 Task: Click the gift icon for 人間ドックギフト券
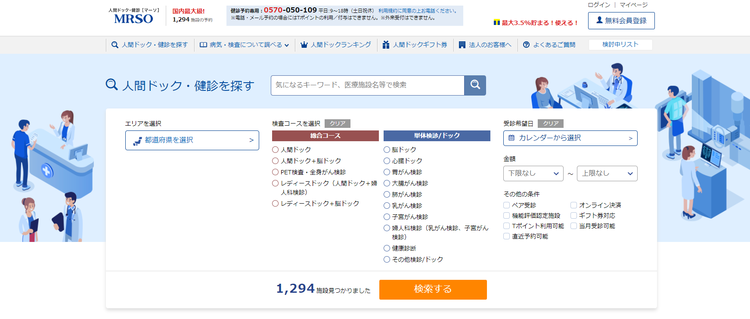coord(386,45)
